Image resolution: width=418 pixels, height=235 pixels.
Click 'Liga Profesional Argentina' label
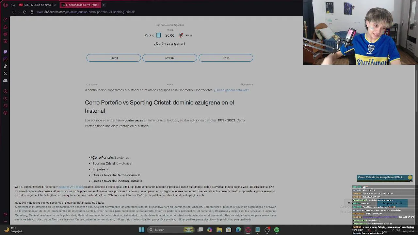(170, 25)
